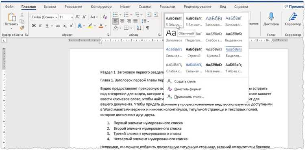The height and width of the screenshot is (150, 305).
Task: Choose Очистить формат menu entry
Action: 188,89
